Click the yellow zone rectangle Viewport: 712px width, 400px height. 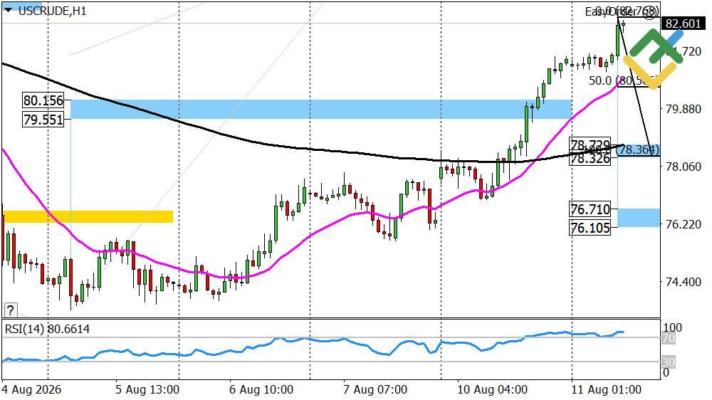pyautogui.click(x=88, y=216)
